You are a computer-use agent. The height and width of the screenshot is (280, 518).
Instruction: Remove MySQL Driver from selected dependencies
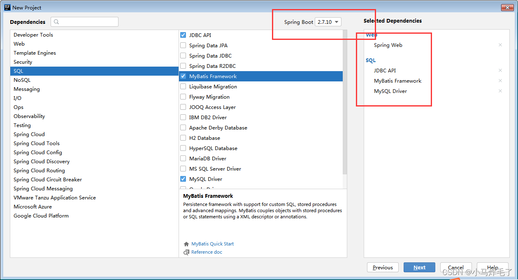point(500,91)
